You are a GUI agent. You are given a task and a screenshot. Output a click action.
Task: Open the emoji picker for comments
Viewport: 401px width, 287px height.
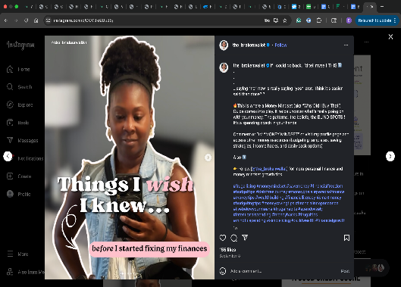(x=223, y=271)
